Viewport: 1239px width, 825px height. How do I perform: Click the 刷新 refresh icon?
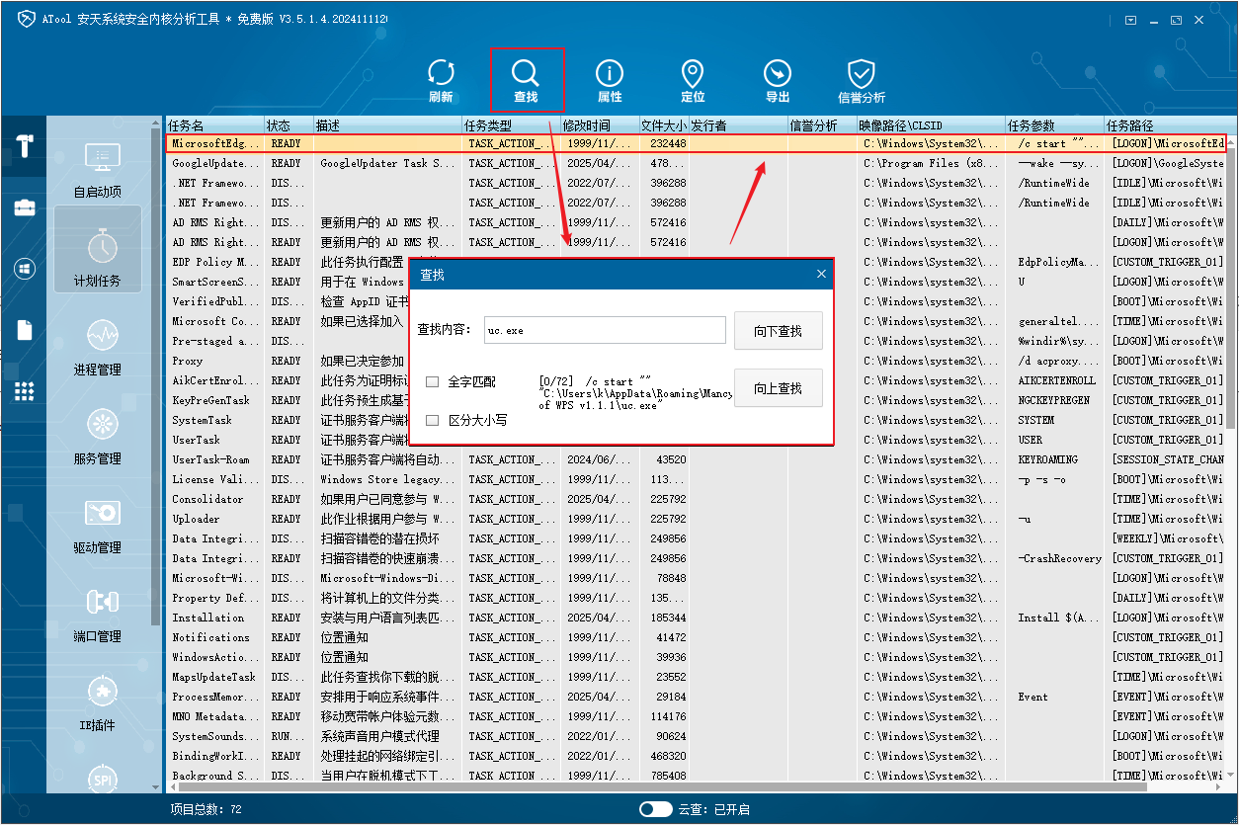point(441,81)
